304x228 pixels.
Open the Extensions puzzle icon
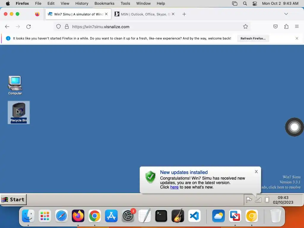286,26
